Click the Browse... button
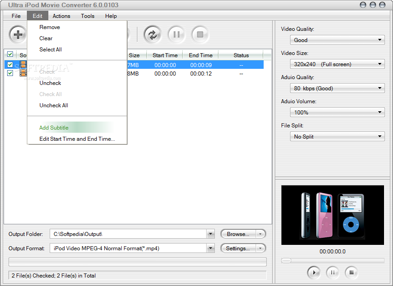 click(x=238, y=234)
